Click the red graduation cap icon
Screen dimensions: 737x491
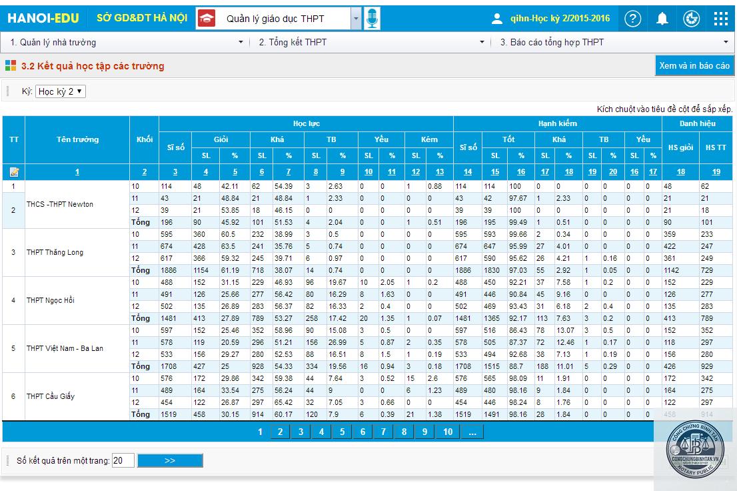coord(207,19)
